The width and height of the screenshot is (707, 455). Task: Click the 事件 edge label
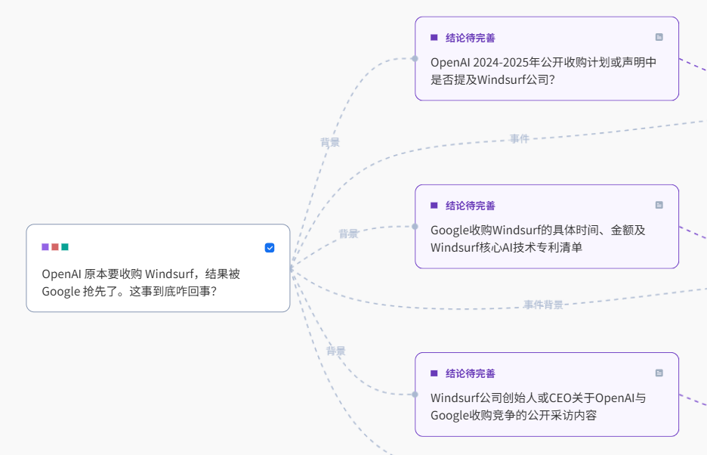tap(519, 138)
